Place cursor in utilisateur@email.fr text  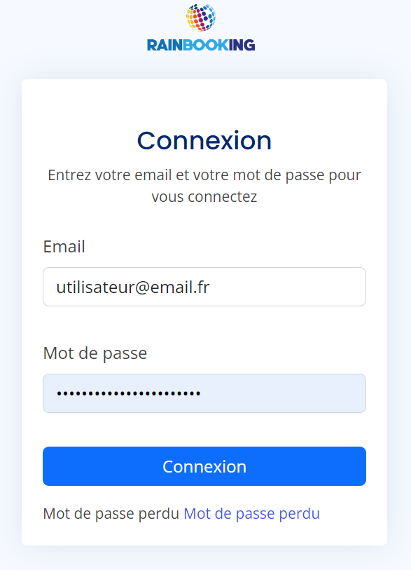tap(133, 287)
